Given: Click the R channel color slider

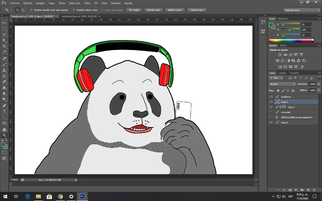Looking at the screenshot, I should (290, 24).
